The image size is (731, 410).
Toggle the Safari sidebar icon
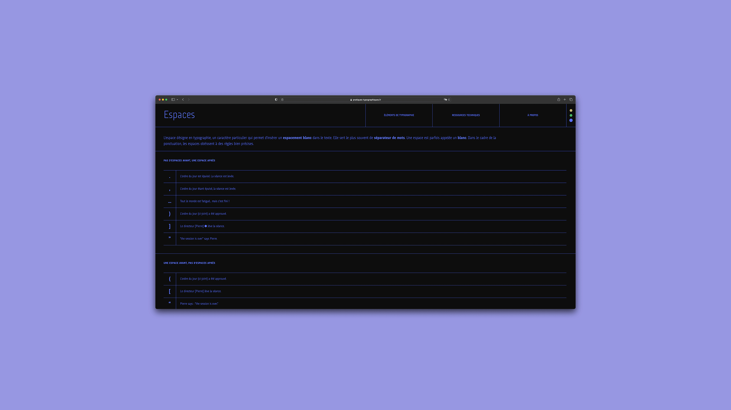pyautogui.click(x=173, y=100)
